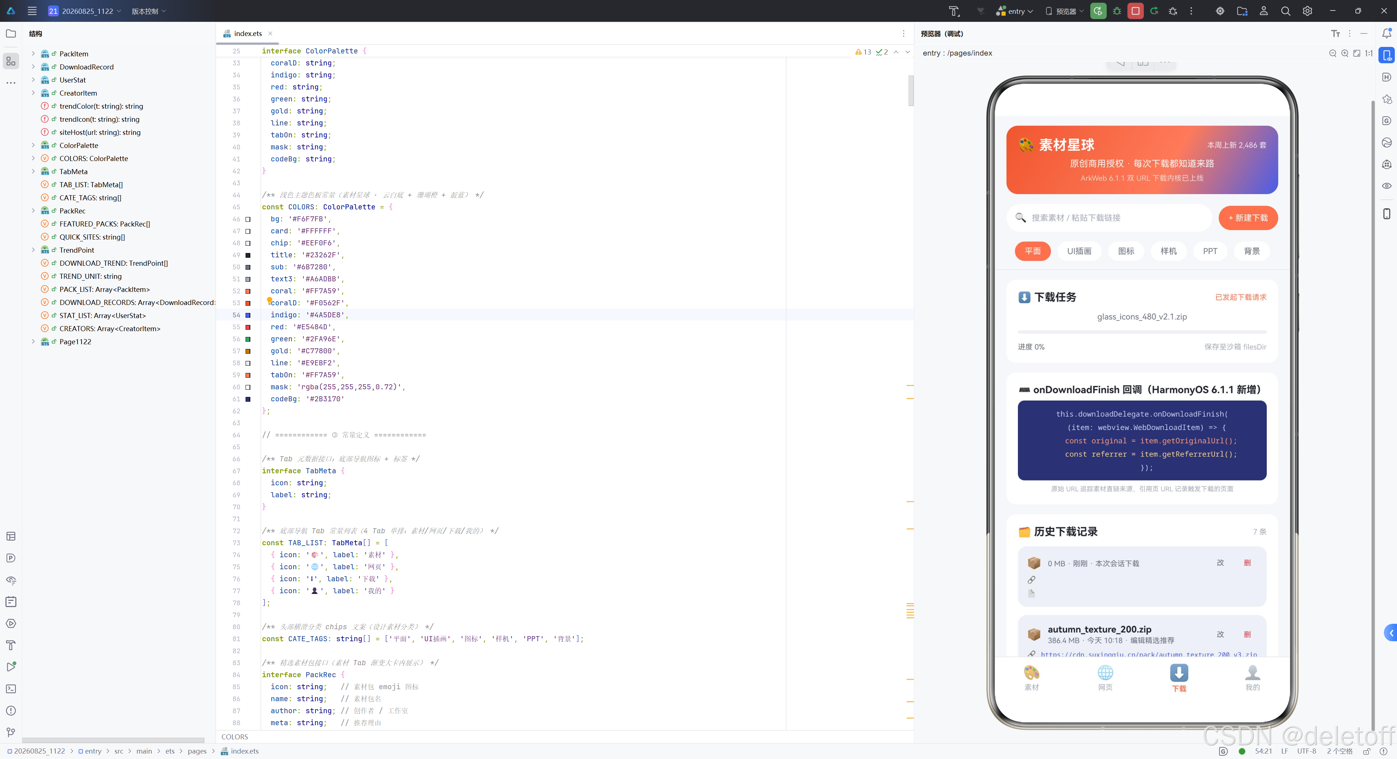Open the Git version control icon

click(x=11, y=732)
